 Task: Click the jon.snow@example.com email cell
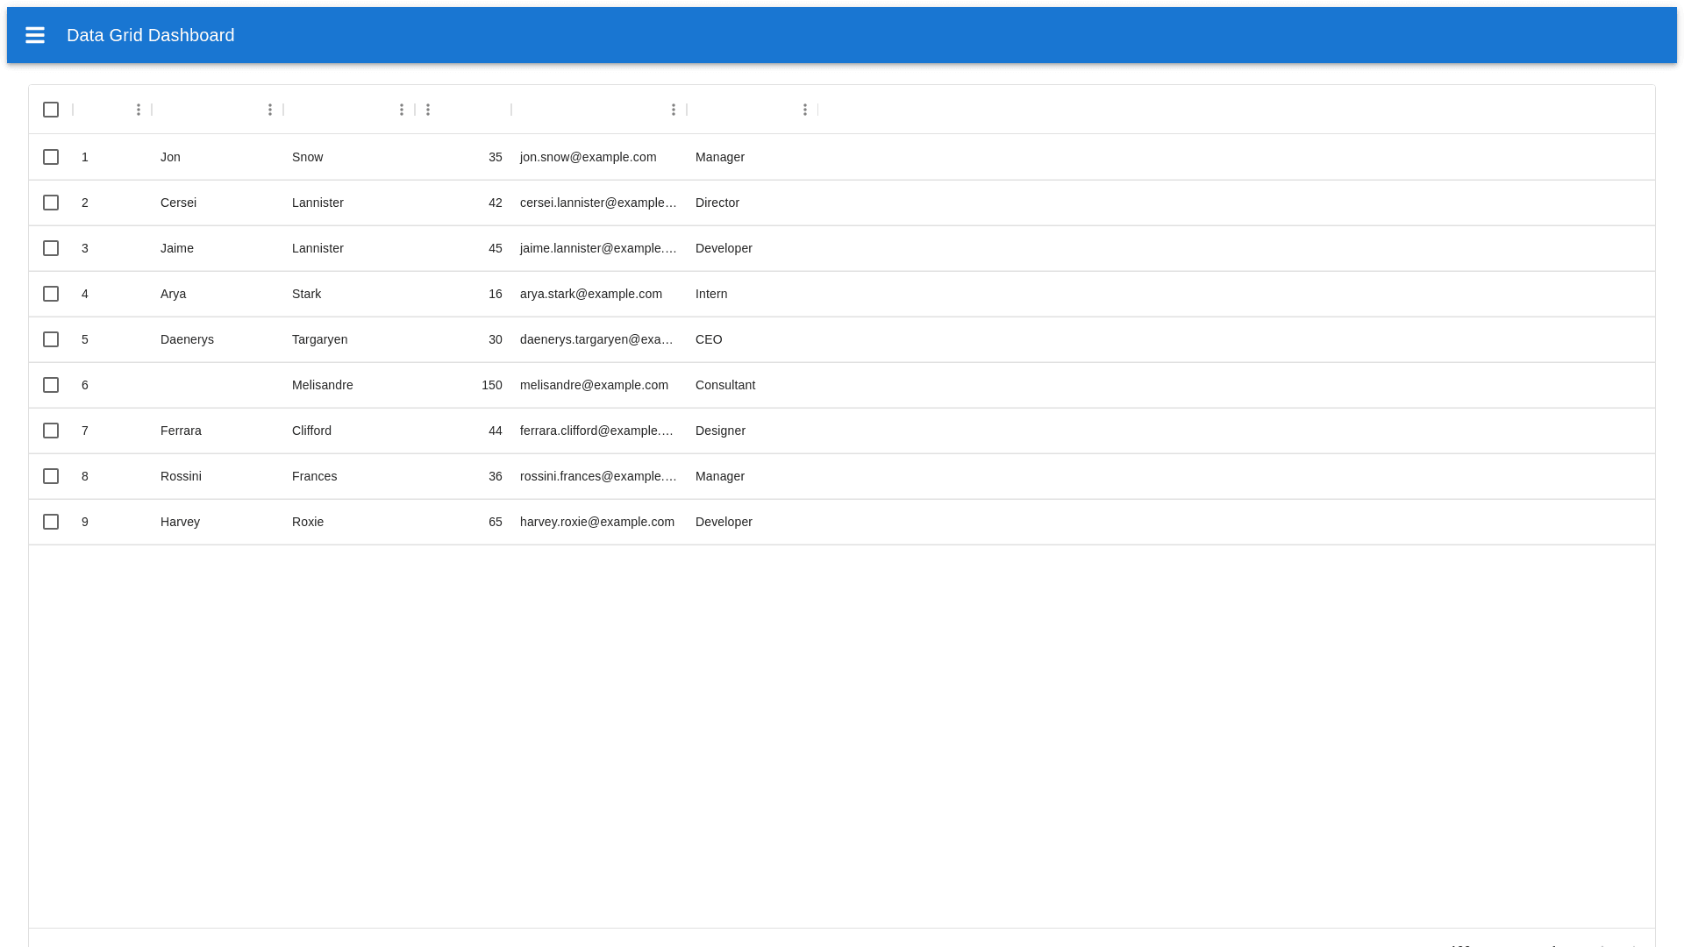588,157
